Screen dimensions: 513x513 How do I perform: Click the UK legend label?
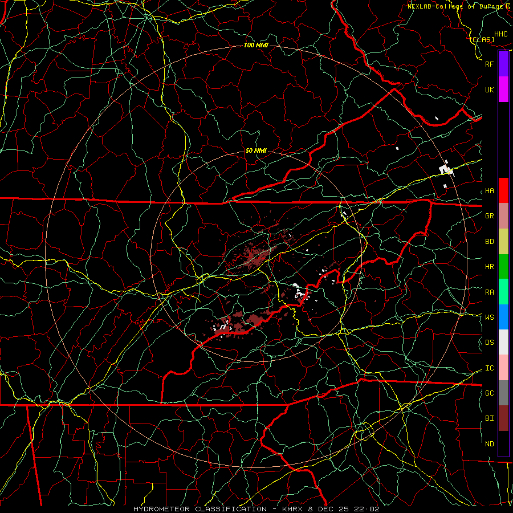click(x=489, y=89)
